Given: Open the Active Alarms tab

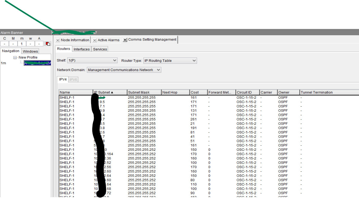Looking at the screenshot, I should pos(108,40).
